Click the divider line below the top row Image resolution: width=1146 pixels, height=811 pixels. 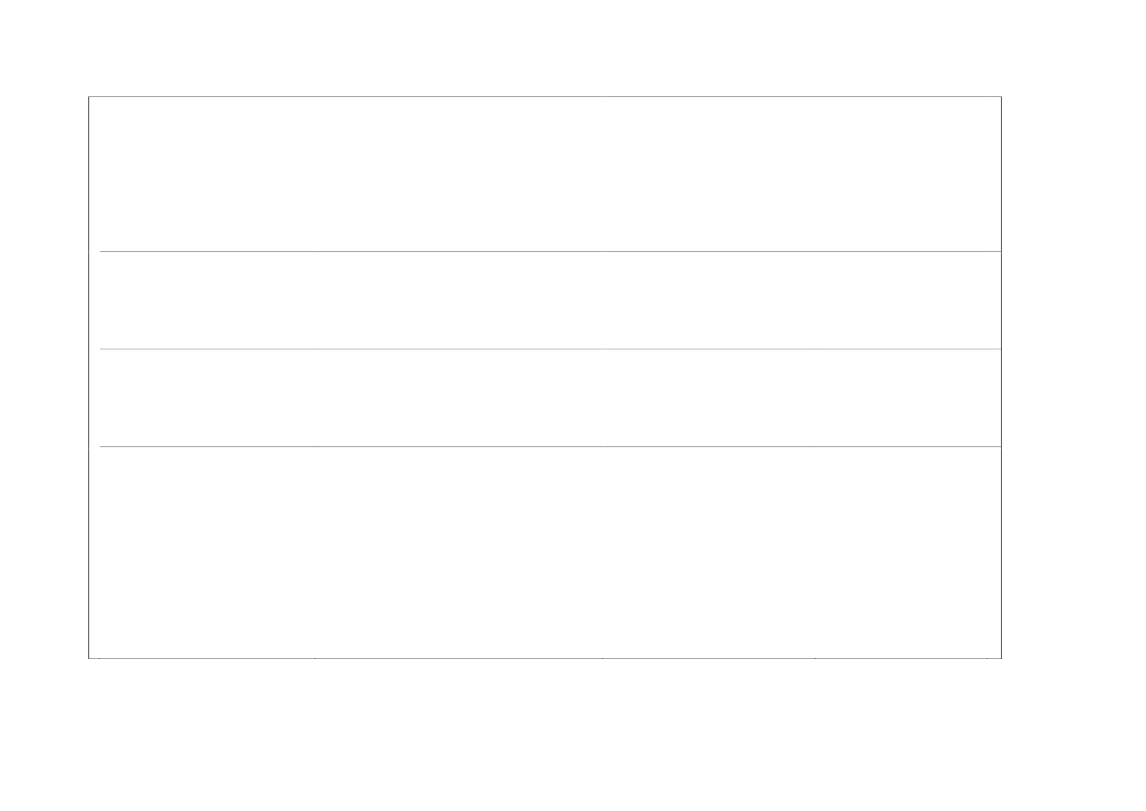pyautogui.click(x=549, y=251)
